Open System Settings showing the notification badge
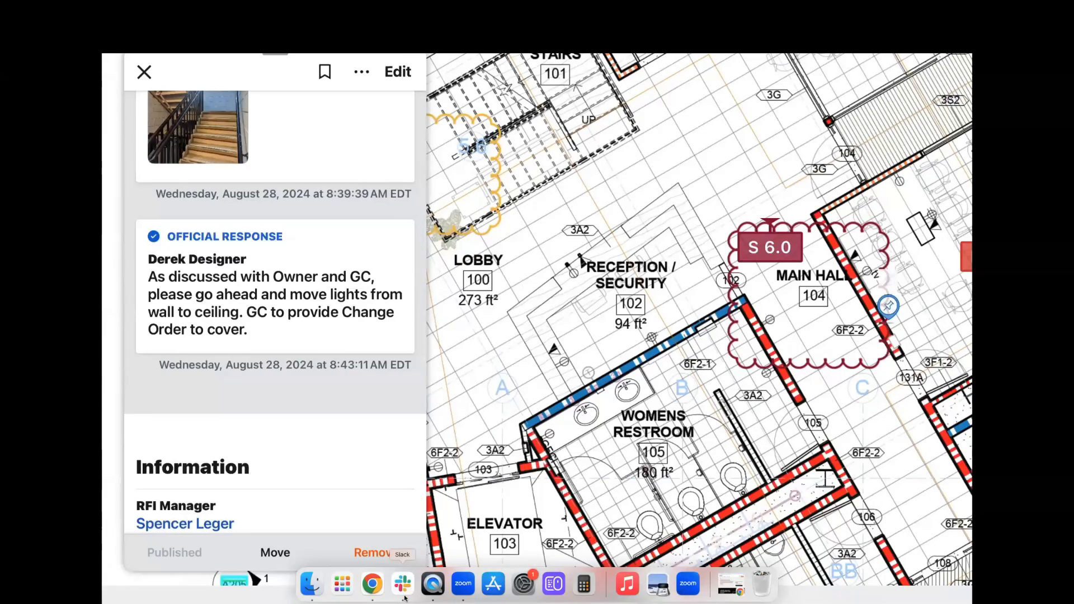The image size is (1074, 604). (x=523, y=583)
